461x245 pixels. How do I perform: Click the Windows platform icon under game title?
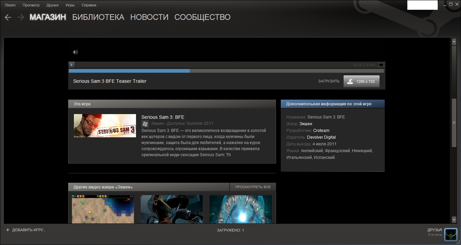pos(145,124)
